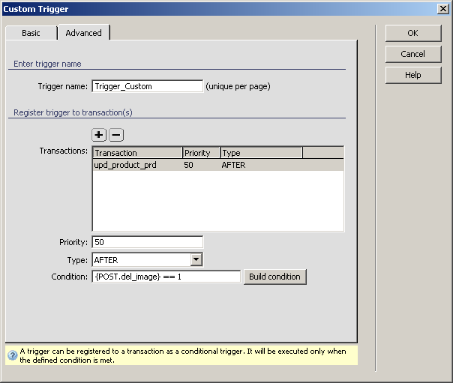
Task: Click the minus icon to remove transaction
Action: (116, 135)
